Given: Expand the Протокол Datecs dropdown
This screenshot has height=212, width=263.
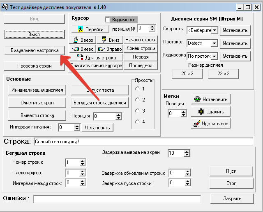Looking at the screenshot, I should point(214,43).
